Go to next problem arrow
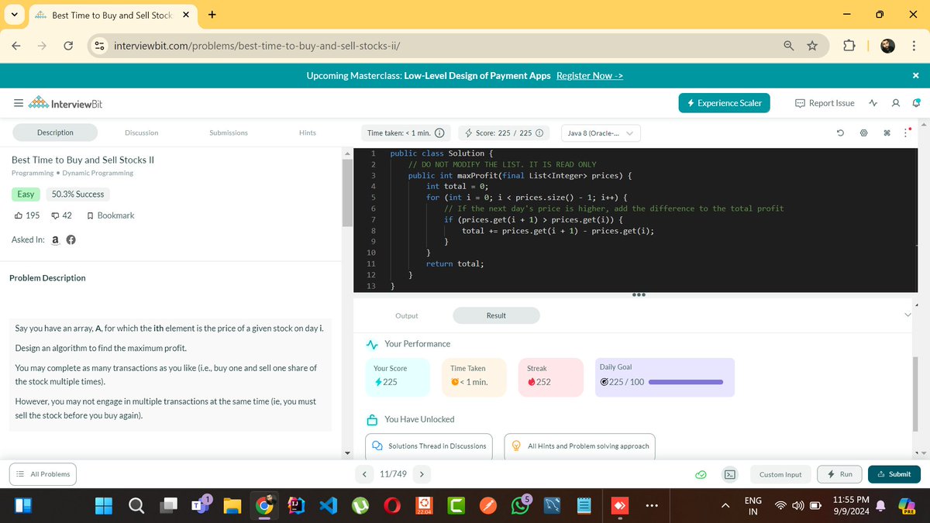930x523 pixels. pos(421,473)
